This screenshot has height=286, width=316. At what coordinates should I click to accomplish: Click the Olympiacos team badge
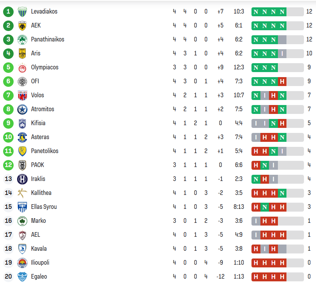22,67
